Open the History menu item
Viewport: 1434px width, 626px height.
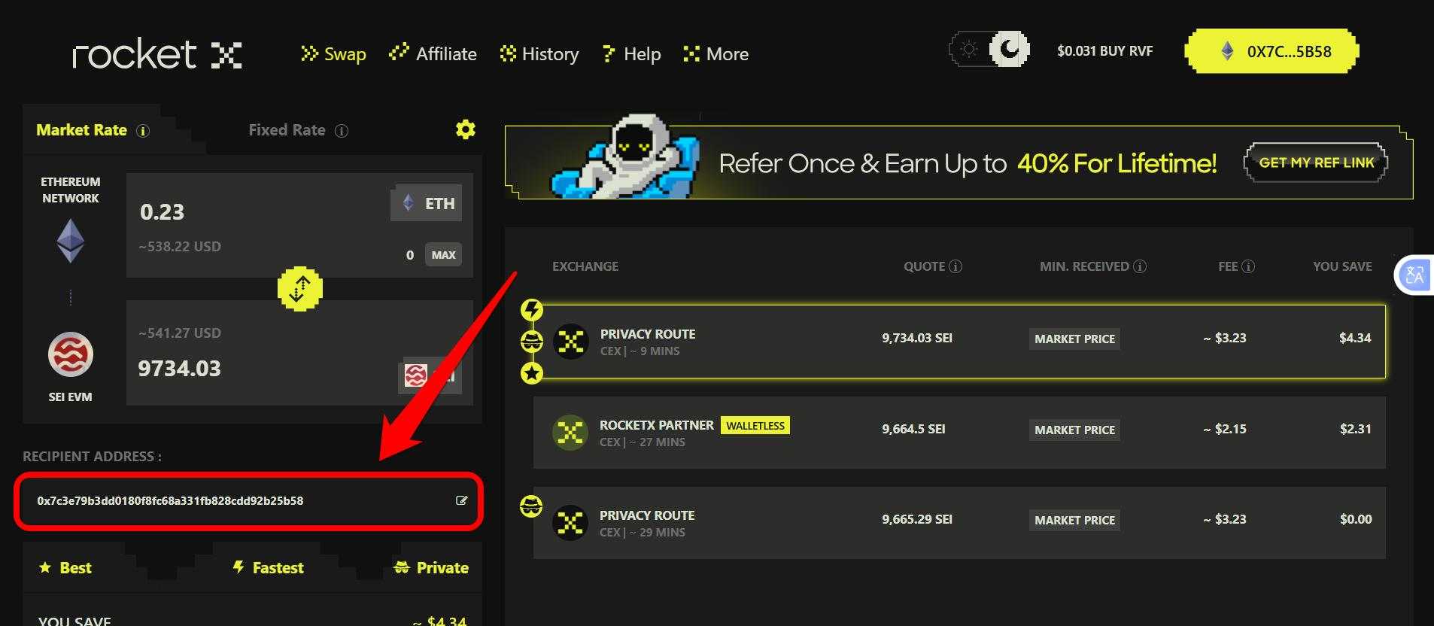click(x=539, y=54)
